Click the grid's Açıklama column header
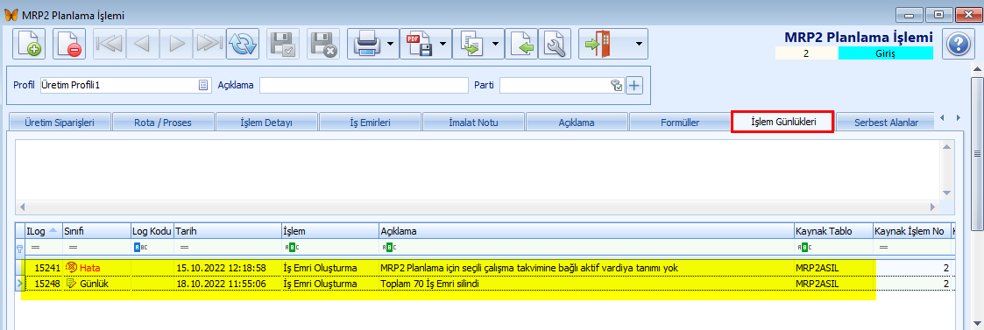 [586, 231]
